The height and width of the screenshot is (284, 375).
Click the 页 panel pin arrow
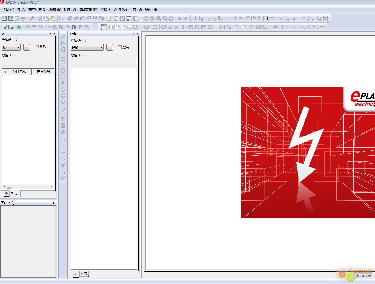pos(51,34)
